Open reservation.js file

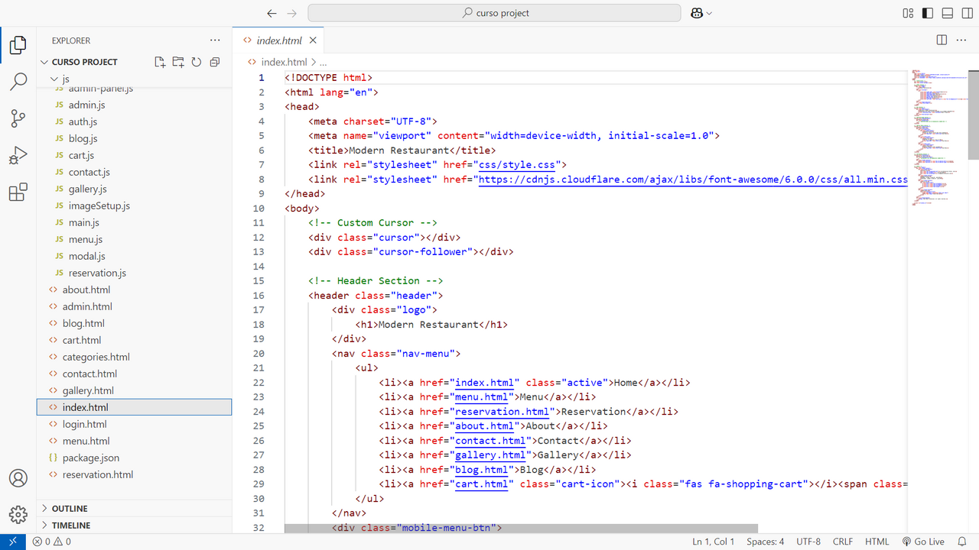[x=134, y=273]
